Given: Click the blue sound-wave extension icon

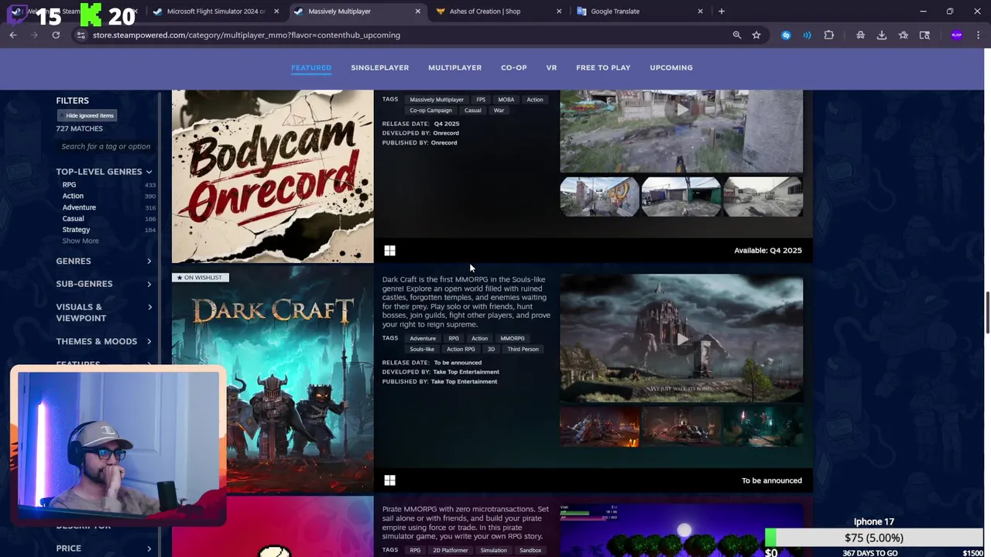Looking at the screenshot, I should click(x=807, y=35).
